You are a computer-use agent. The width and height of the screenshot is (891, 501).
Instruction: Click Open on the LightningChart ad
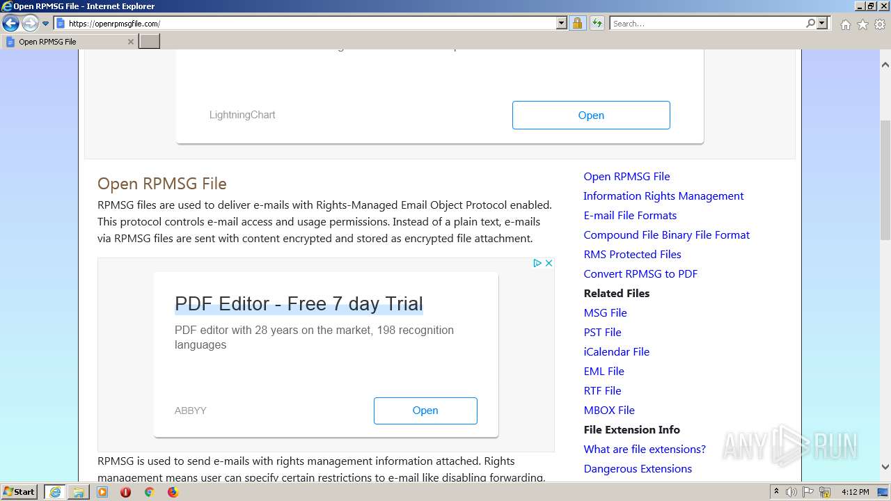point(591,116)
